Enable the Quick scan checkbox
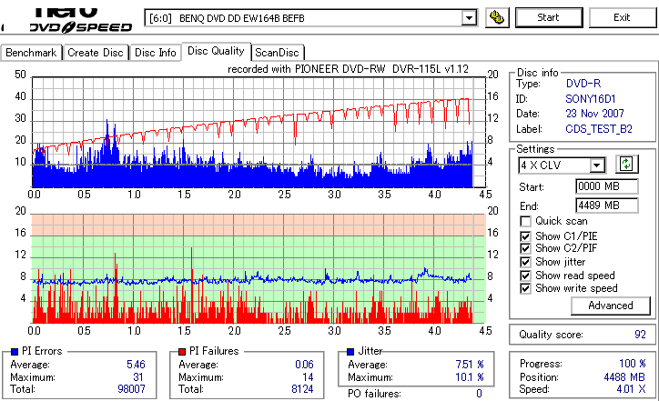 (525, 221)
